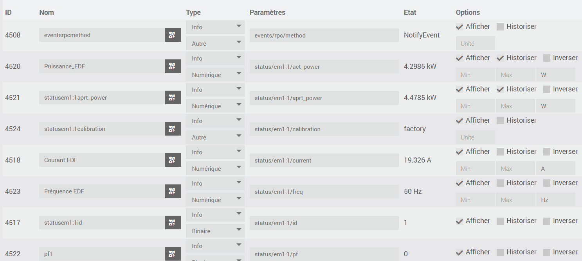
Task: Click icon button beside Fréquence EDF
Action: 173,191
